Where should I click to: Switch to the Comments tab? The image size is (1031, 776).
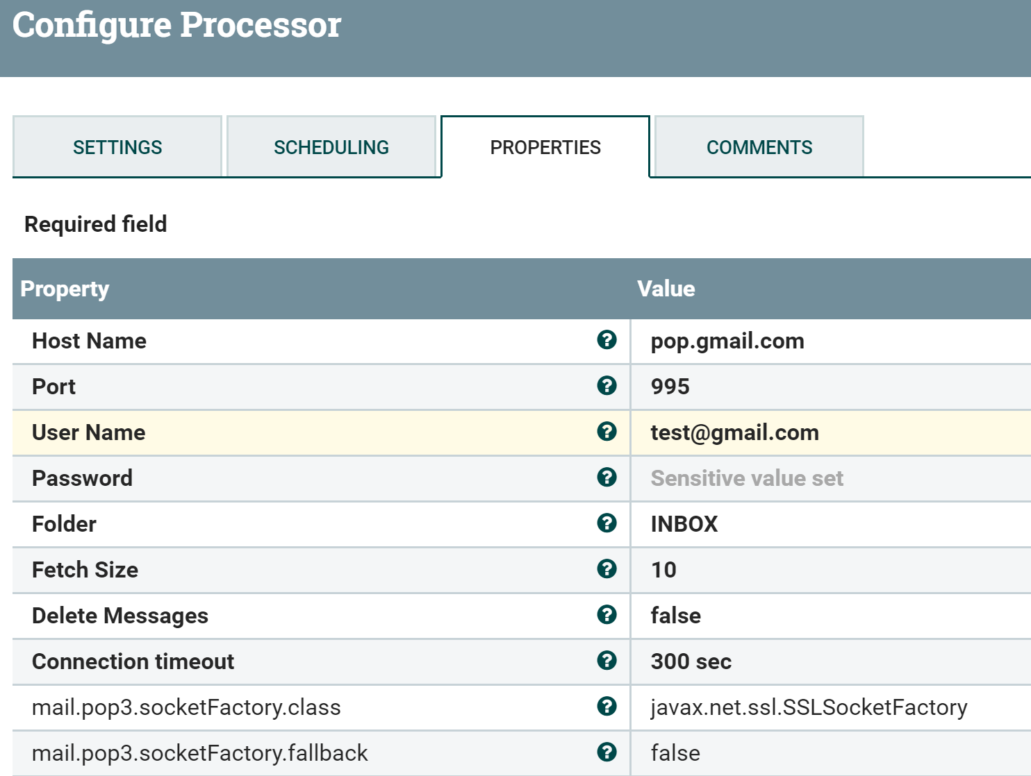[759, 146]
